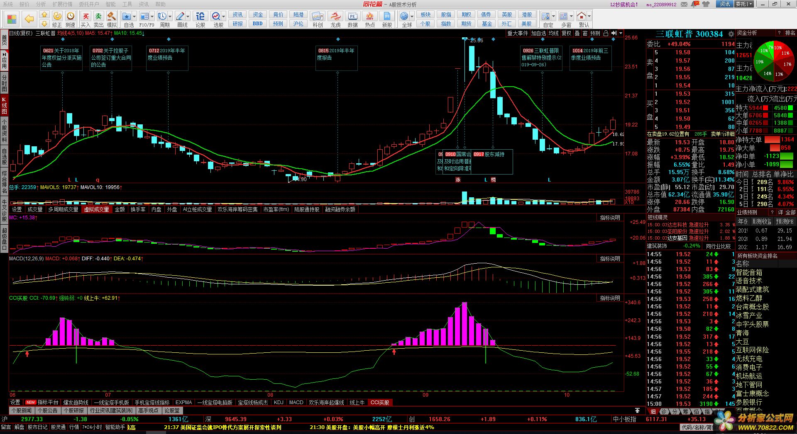Expand the F10/F9 dropdown arrow
This screenshot has width=797, height=434.
(x=152, y=17)
